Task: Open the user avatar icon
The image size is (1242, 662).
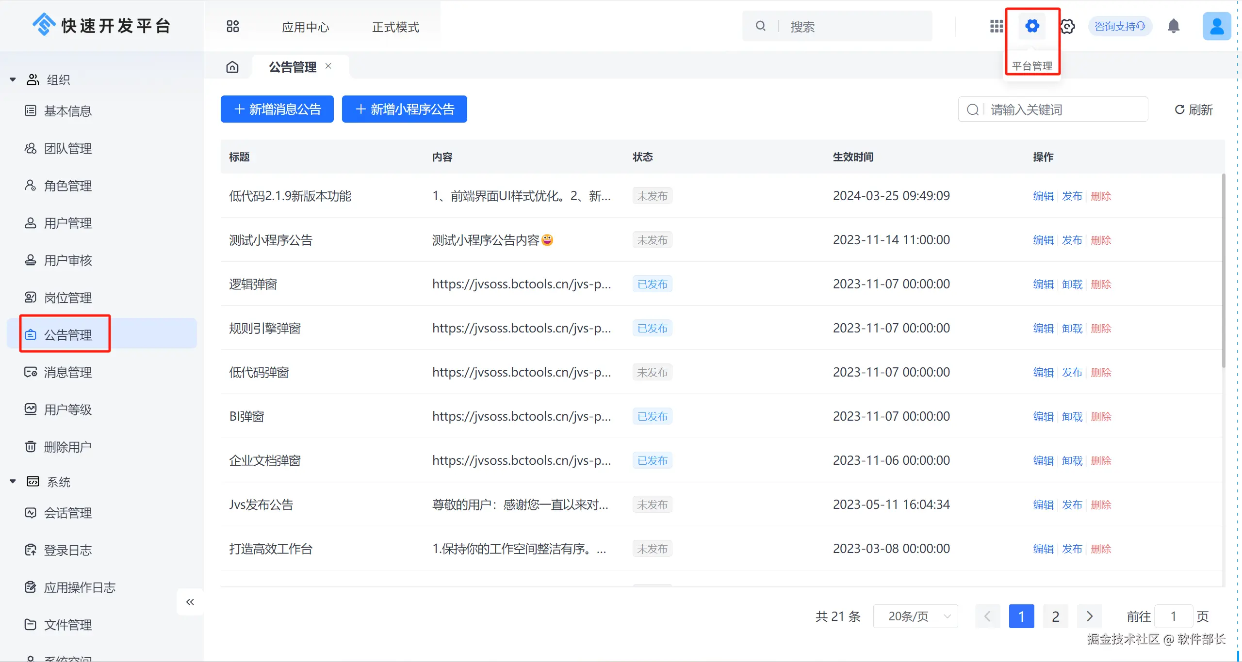Action: [1216, 26]
